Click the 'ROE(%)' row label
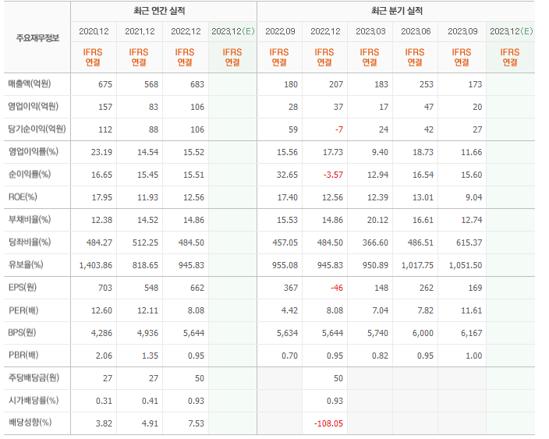The image size is (549, 439). point(23,196)
